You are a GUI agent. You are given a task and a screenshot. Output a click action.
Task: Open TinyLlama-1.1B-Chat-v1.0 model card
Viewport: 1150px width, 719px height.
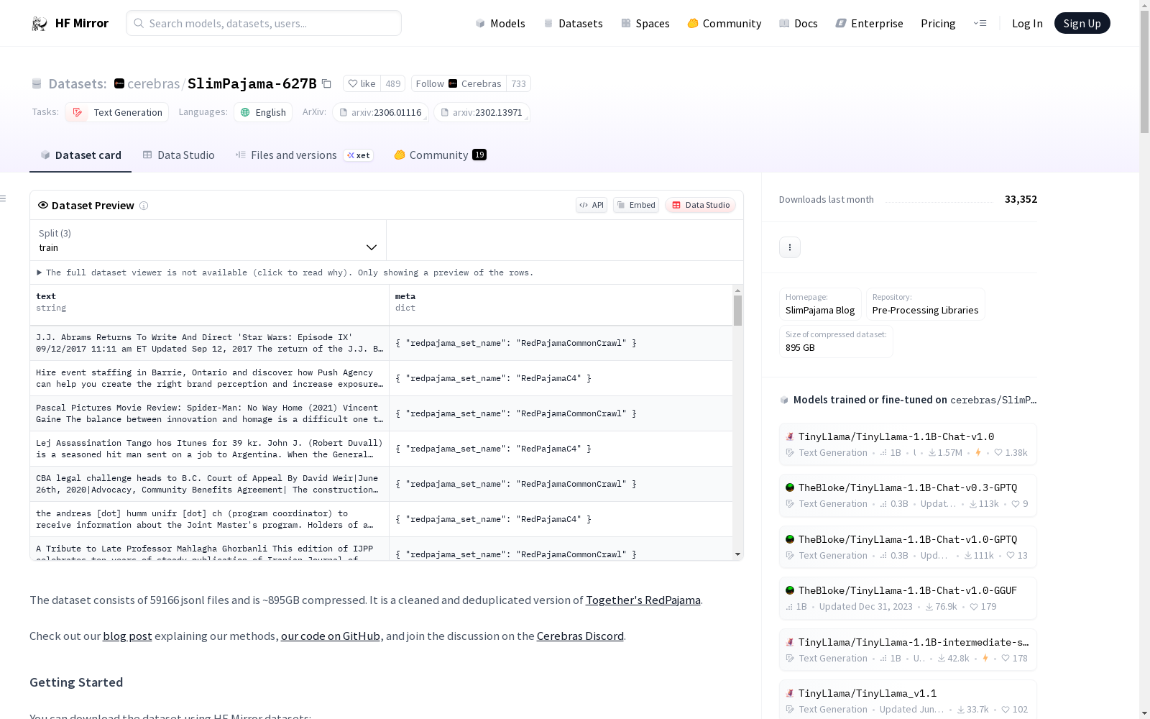point(908,444)
